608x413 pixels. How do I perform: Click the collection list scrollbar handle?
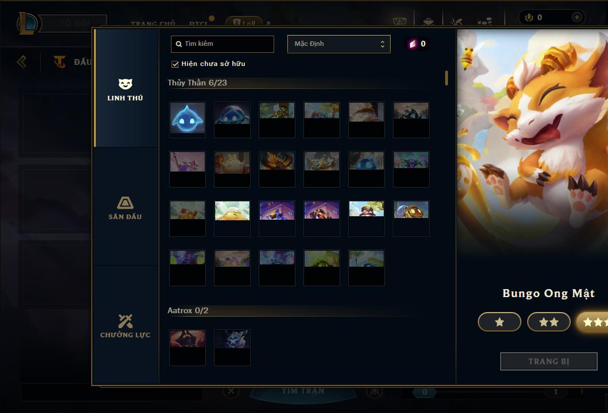click(x=447, y=78)
